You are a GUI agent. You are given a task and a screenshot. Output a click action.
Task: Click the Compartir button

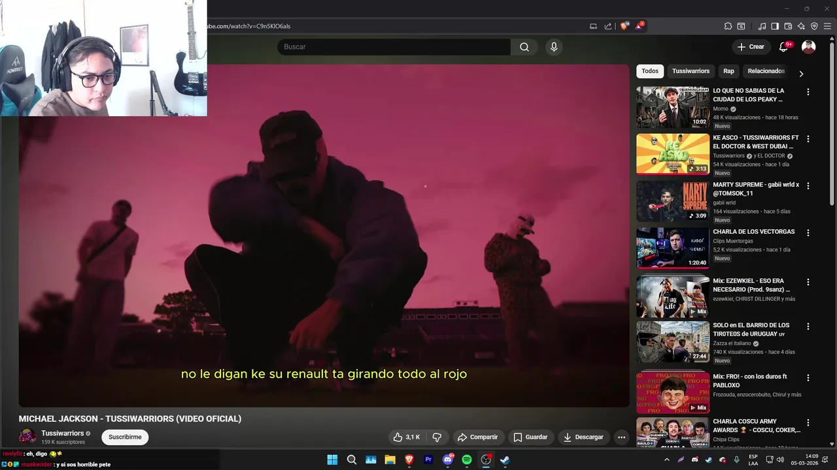[x=477, y=437]
